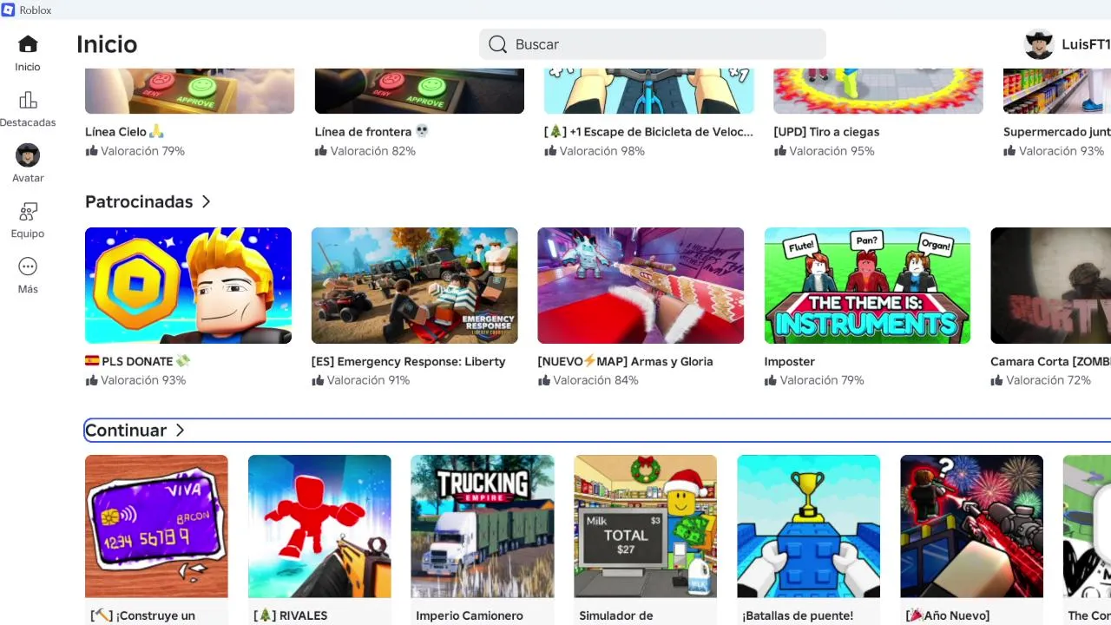The height and width of the screenshot is (625, 1111).
Task: Open Batallas de puente trophy thumbnail
Action: pos(809,526)
